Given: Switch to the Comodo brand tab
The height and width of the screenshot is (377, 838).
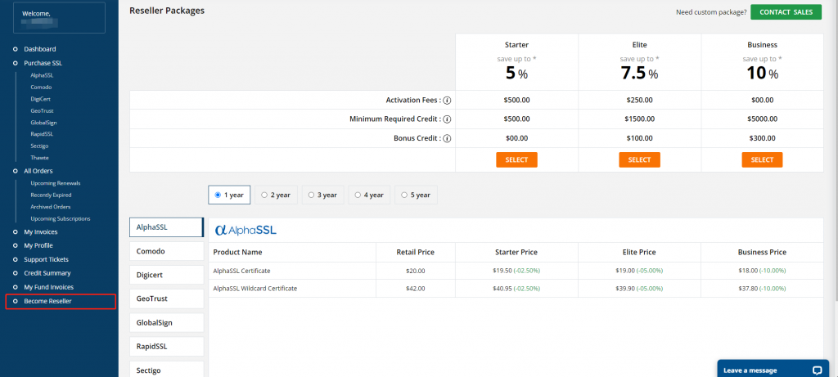Looking at the screenshot, I should 166,251.
